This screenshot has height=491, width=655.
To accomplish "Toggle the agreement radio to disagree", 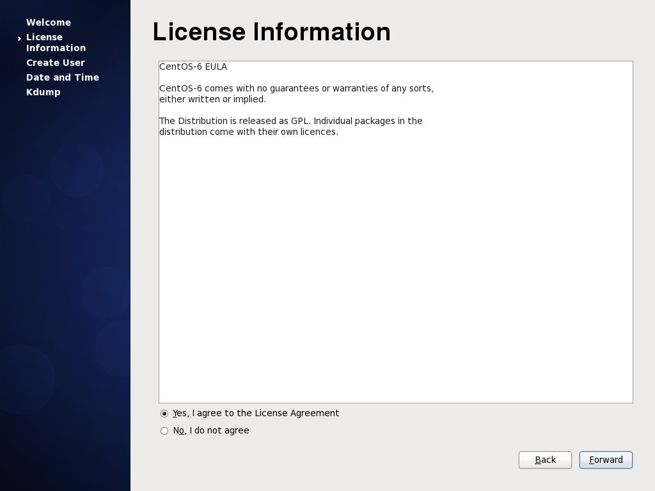I will pyautogui.click(x=164, y=430).
